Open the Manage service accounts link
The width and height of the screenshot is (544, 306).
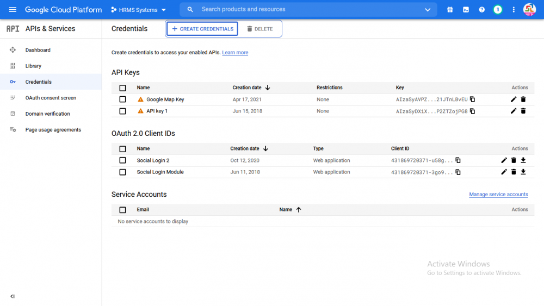498,195
